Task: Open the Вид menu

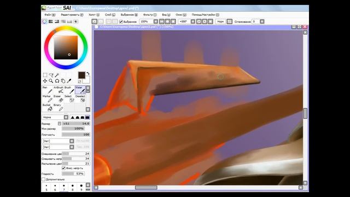Action: [166, 15]
